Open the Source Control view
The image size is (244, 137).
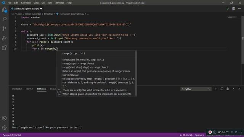click(4, 29)
